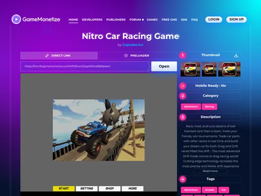Click the monster truck game preview image
The width and height of the screenshot is (261, 196).
[99, 130]
